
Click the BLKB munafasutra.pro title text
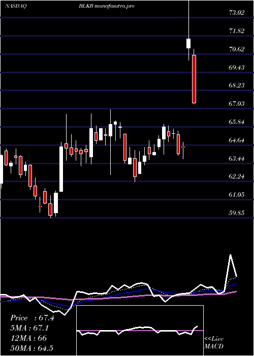click(x=107, y=6)
